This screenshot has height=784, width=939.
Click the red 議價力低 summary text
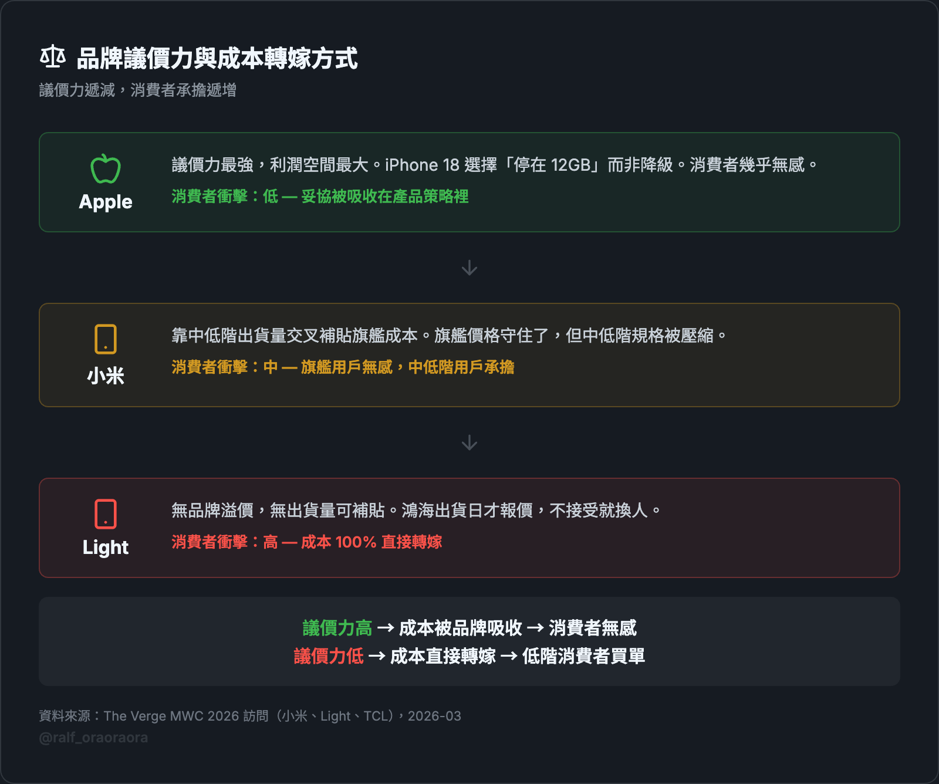point(329,656)
